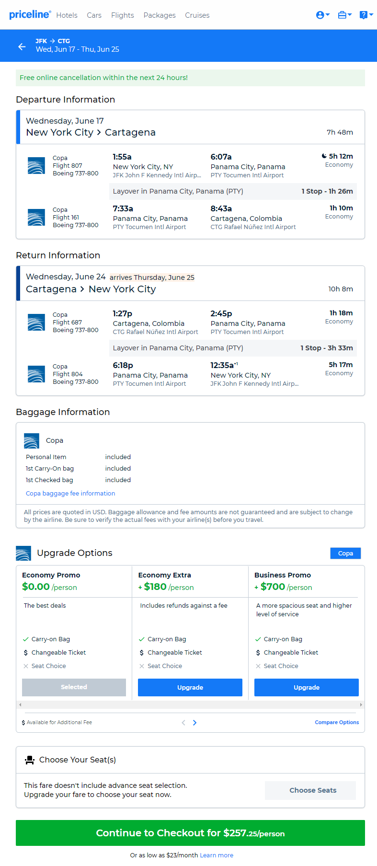This screenshot has height=866, width=377.
Task: Click the scrollbar left arrow
Action: pos(20,704)
